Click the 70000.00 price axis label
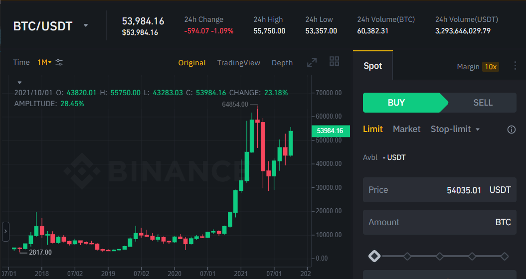 329,93
